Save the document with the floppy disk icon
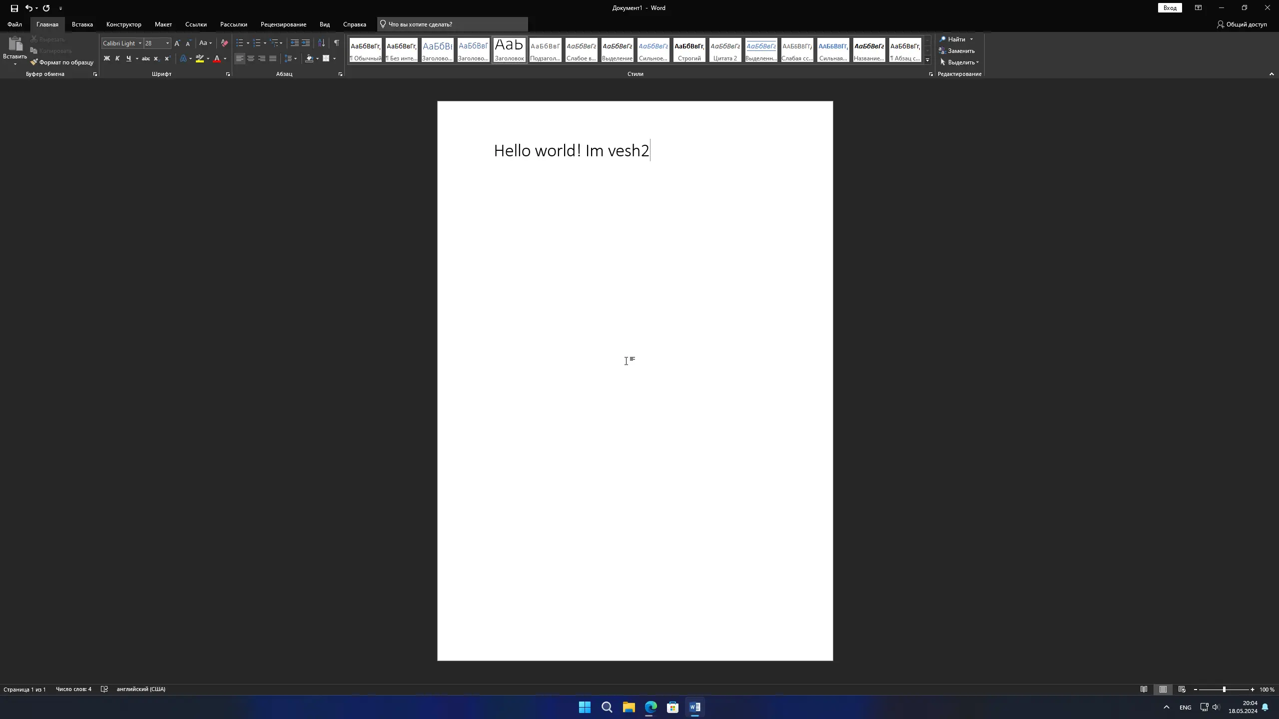 click(x=14, y=8)
